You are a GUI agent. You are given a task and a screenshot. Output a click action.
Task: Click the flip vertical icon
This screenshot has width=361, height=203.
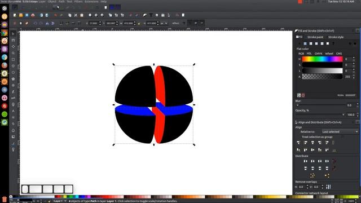pos(52,23)
